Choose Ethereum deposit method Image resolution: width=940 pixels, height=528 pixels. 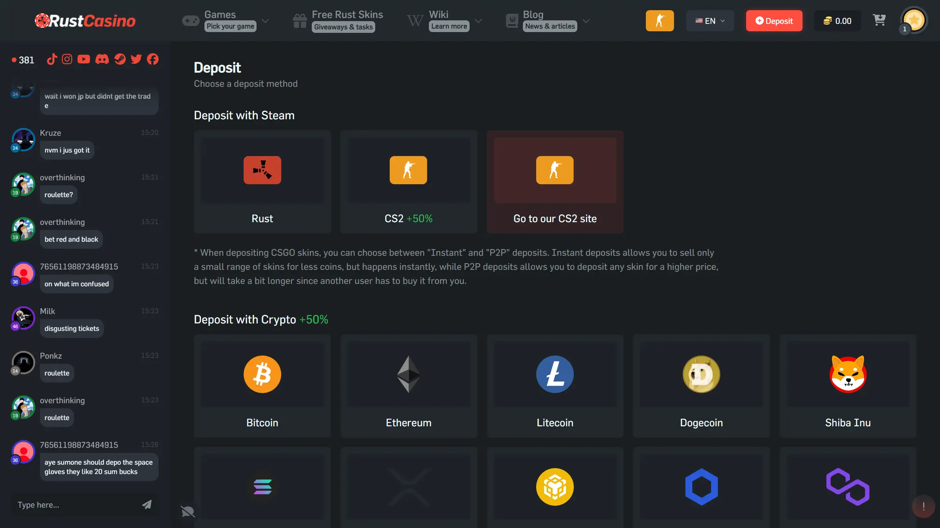point(409,386)
